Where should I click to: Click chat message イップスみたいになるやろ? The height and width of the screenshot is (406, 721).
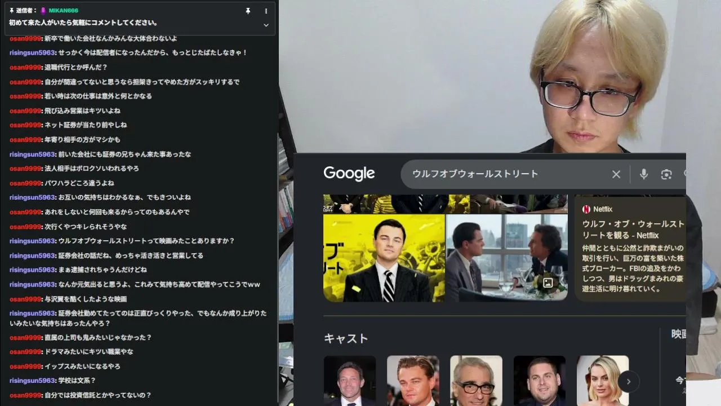[82, 367]
